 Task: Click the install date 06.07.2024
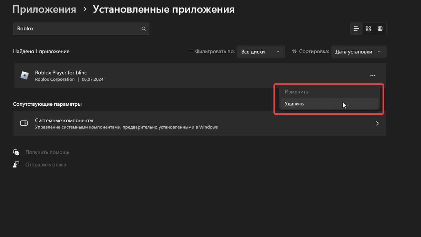[92, 79]
